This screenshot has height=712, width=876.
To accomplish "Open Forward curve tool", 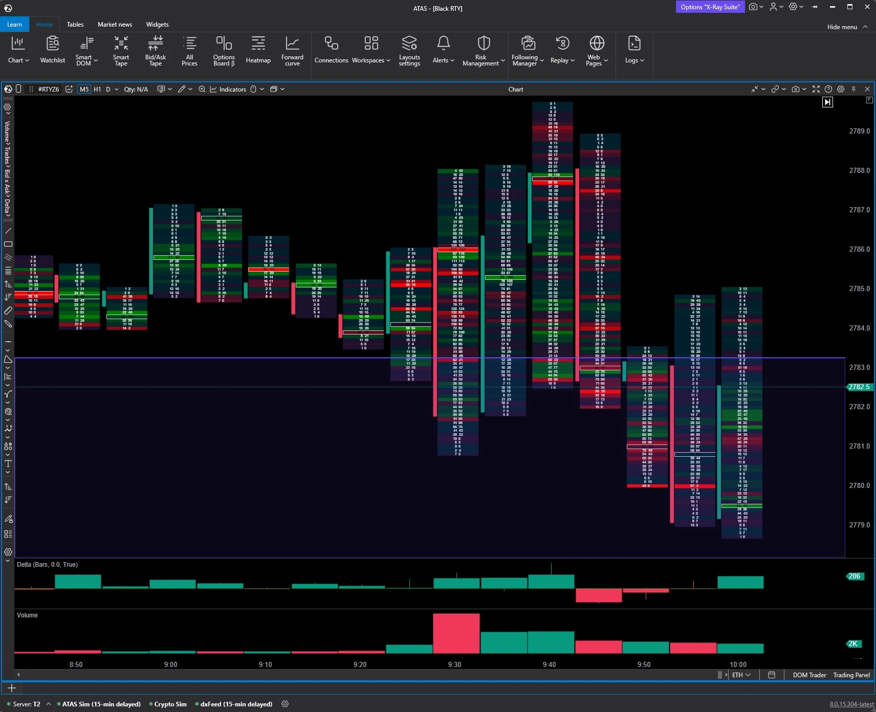I will click(292, 50).
